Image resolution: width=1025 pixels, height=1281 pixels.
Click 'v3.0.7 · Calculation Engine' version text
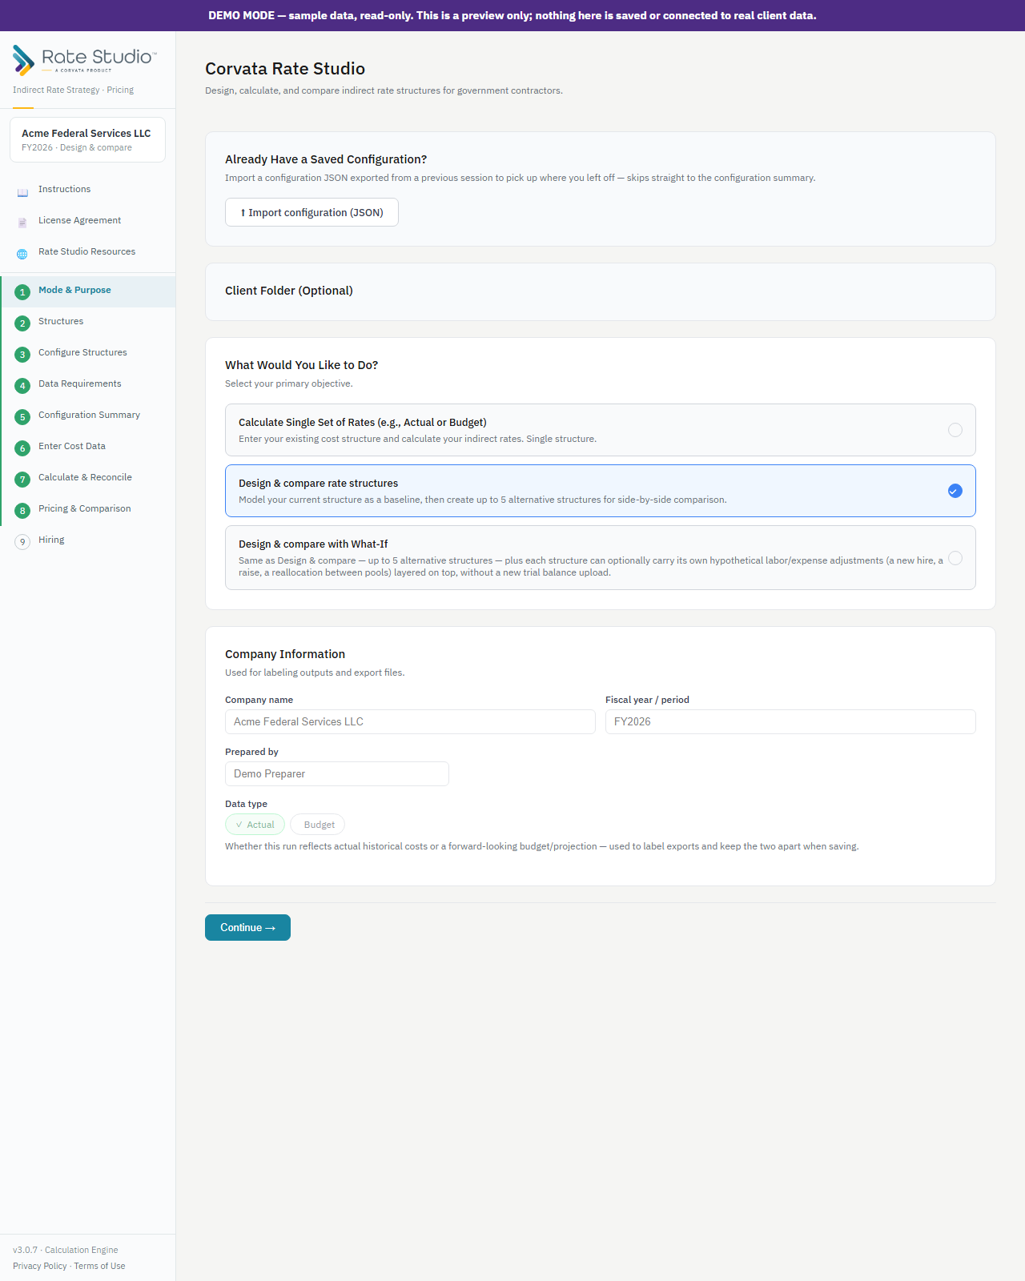[66, 1250]
